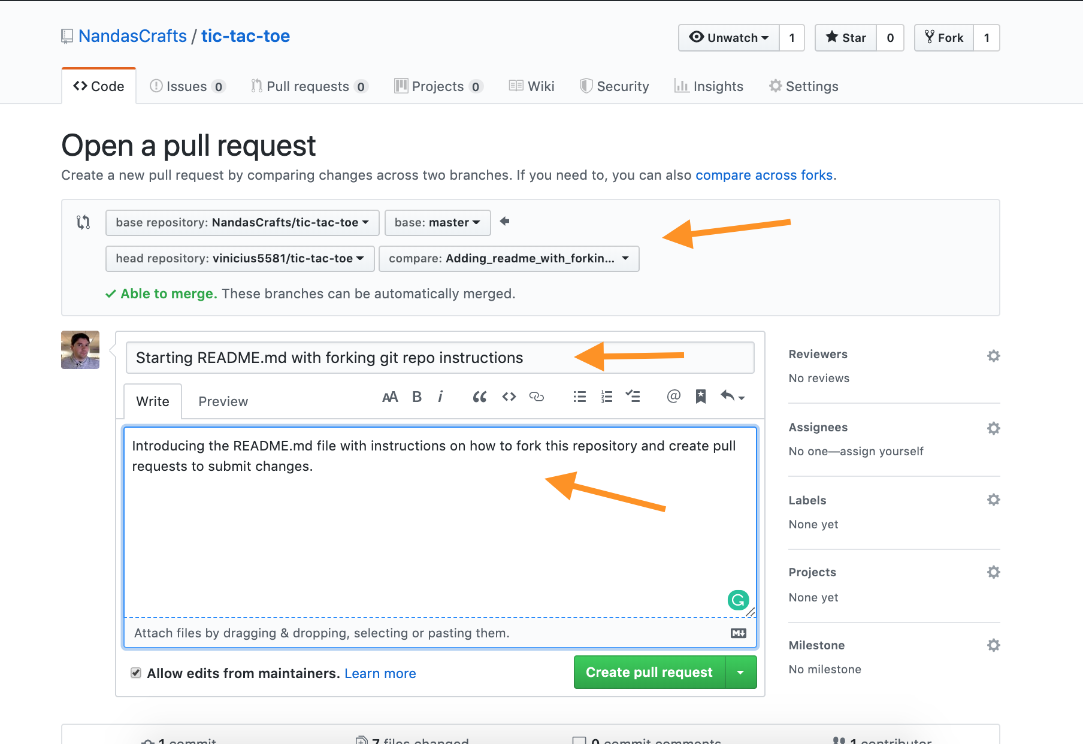This screenshot has height=744, width=1083.
Task: Insert code with the angle-brackets toolbar icon
Action: [509, 397]
